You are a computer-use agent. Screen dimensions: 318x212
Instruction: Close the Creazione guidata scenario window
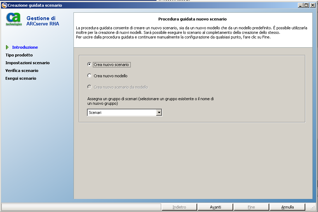coord(313,5)
